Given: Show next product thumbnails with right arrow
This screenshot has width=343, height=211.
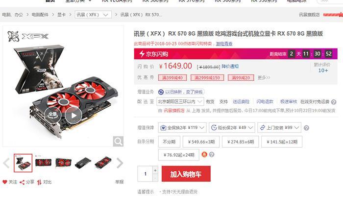Looking at the screenshot, I should [x=120, y=163].
